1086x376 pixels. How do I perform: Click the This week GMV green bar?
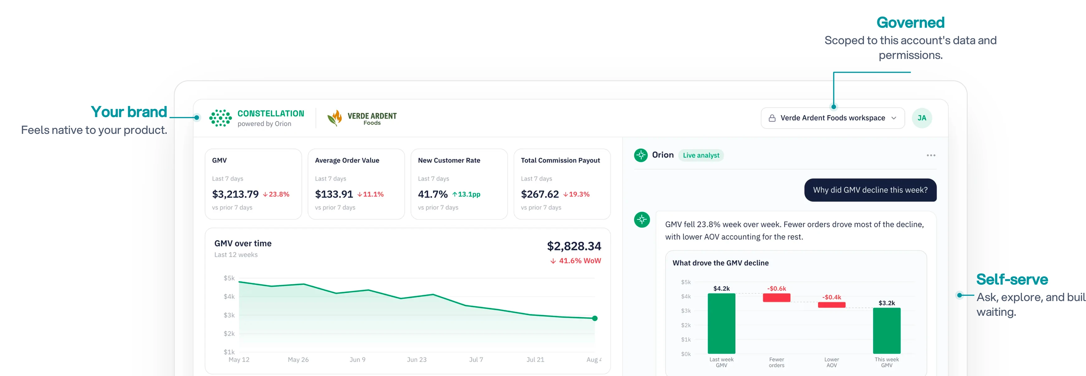(887, 331)
